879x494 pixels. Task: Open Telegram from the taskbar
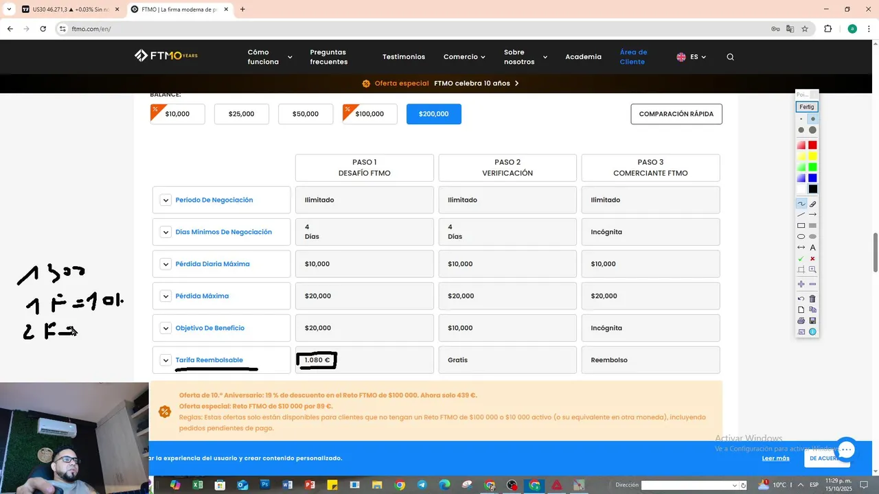422,485
